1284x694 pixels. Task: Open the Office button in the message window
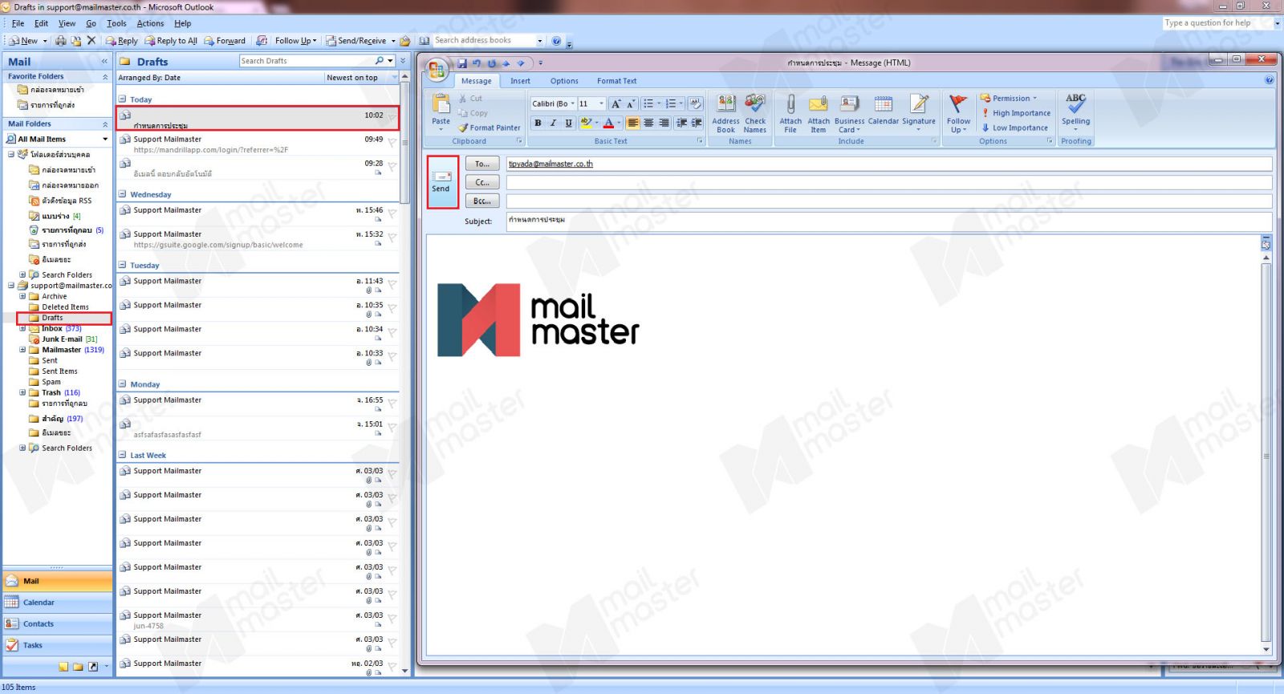pyautogui.click(x=437, y=71)
